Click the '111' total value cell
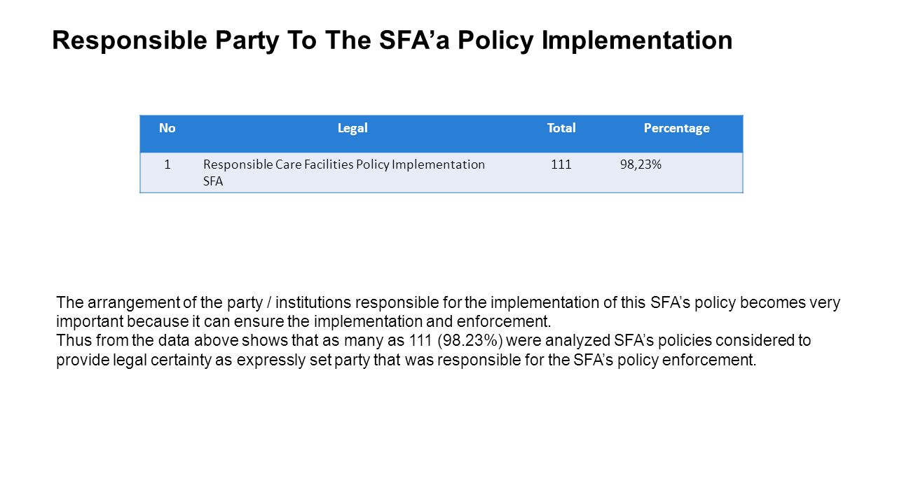Image resolution: width=897 pixels, height=504 pixels. (561, 164)
